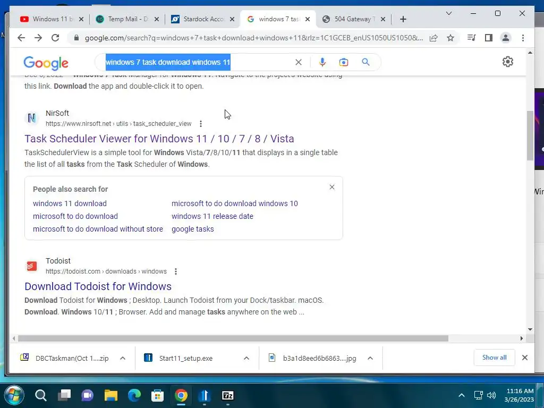The width and height of the screenshot is (544, 408).
Task: Click the horizontal scrollbar thumb
Action: 233,338
